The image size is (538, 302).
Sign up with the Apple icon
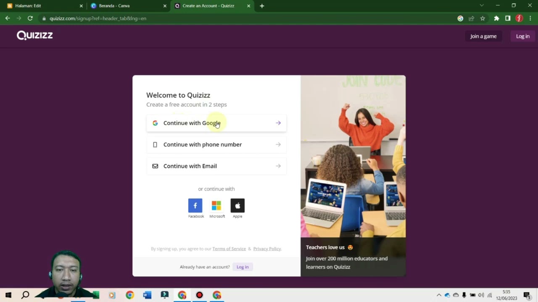point(237,206)
